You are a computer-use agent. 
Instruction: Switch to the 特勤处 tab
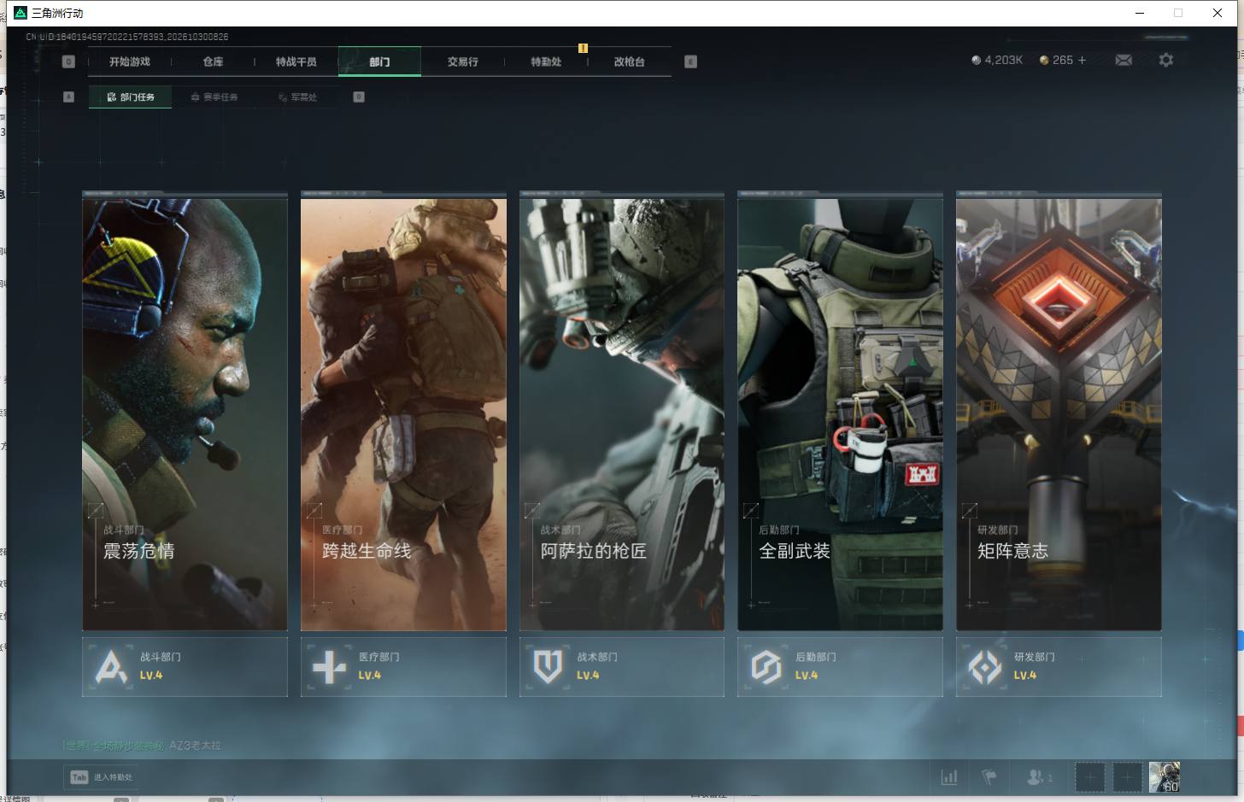546,61
